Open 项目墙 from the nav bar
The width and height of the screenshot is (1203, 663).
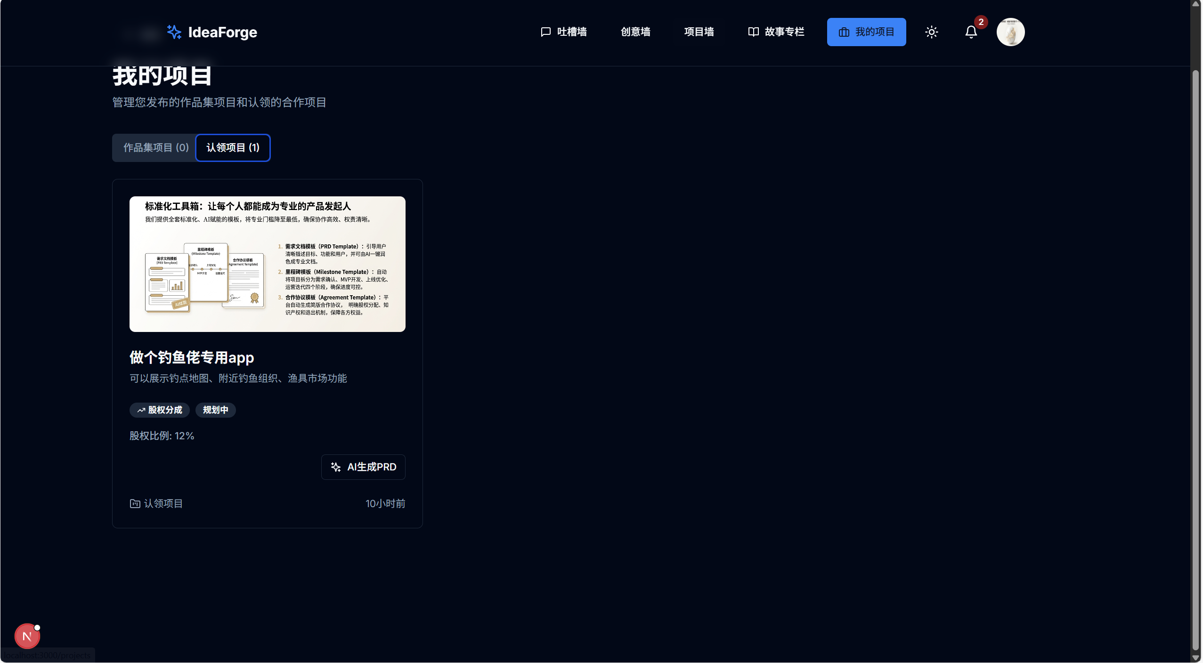699,32
